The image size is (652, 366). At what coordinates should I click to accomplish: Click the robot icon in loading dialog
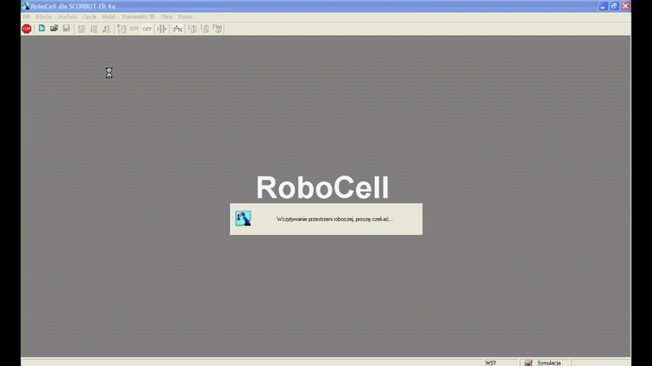pyautogui.click(x=243, y=219)
